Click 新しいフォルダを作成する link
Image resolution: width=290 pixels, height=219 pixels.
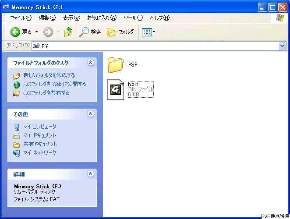click(x=49, y=75)
